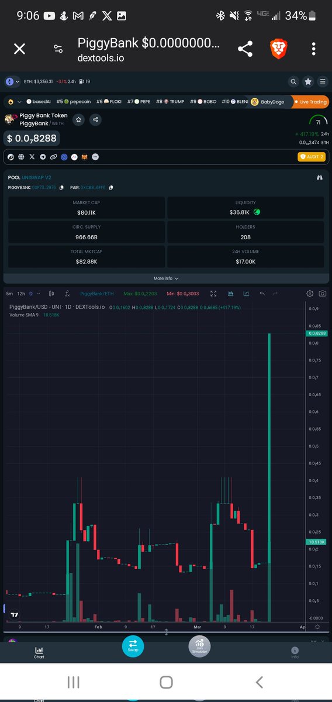This screenshot has width=332, height=702.
Task: Add Piggy Bank Token to favorites
Action: (x=78, y=119)
